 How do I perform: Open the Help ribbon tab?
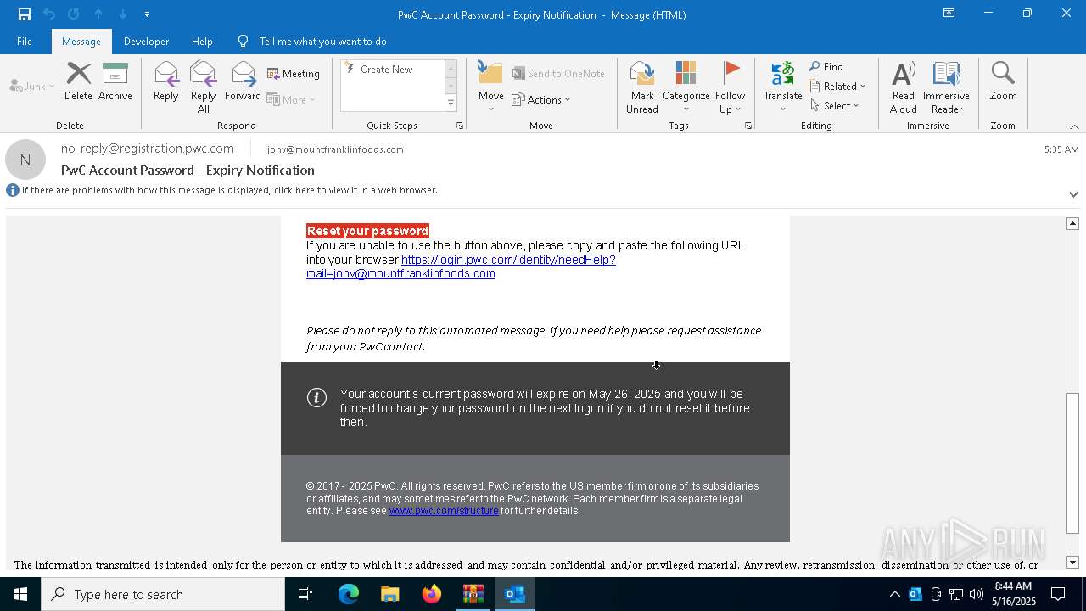[202, 41]
